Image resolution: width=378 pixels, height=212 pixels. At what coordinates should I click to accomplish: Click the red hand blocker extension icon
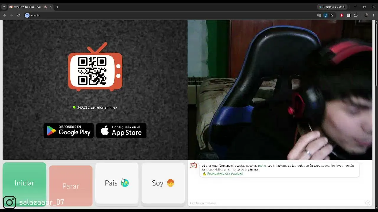pos(342,15)
